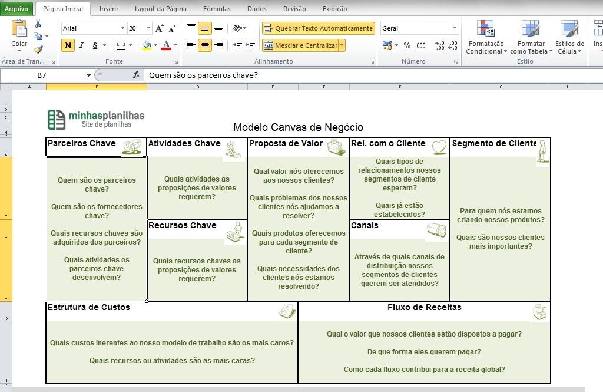Increase indent icon
This screenshot has height=392, width=603.
click(x=250, y=45)
